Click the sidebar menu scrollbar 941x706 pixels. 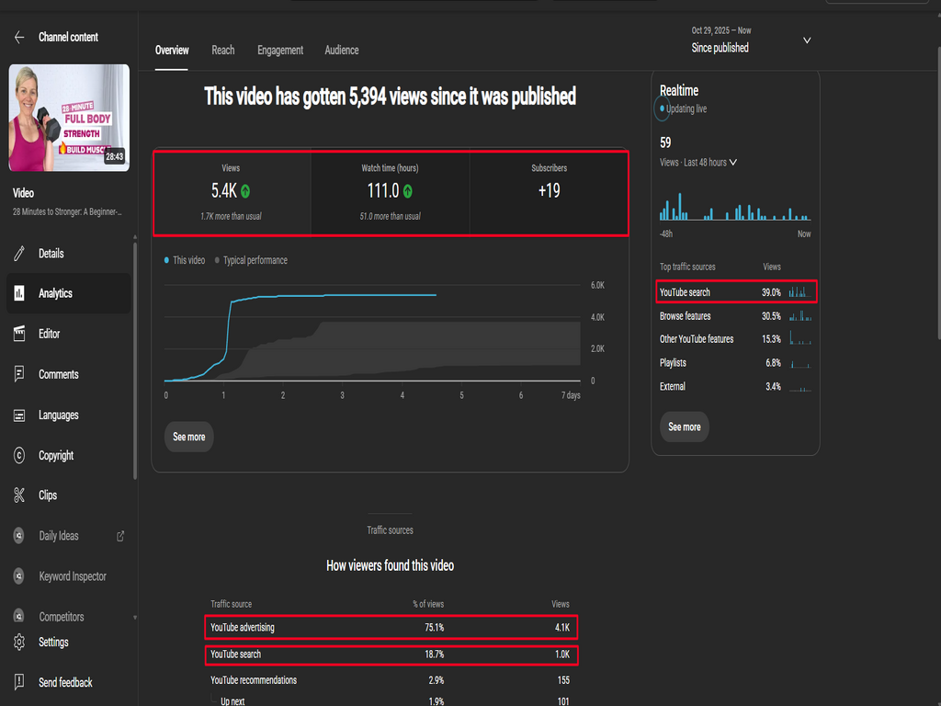135,360
